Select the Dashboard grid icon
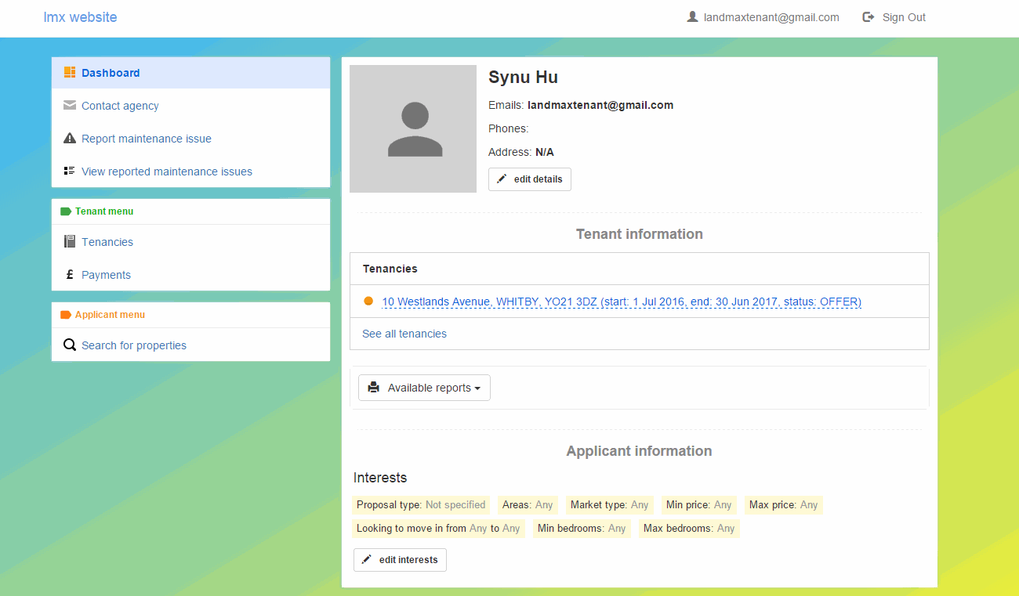The height and width of the screenshot is (596, 1019). pos(69,72)
